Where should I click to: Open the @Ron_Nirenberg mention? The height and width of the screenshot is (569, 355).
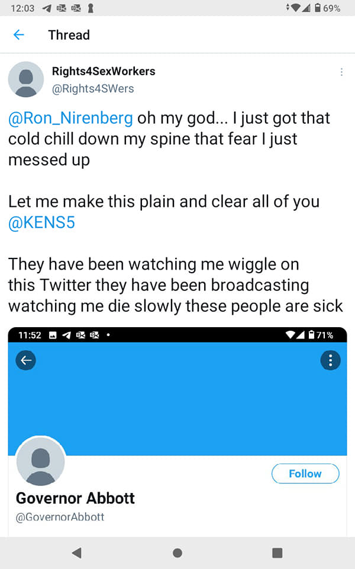[x=70, y=118]
